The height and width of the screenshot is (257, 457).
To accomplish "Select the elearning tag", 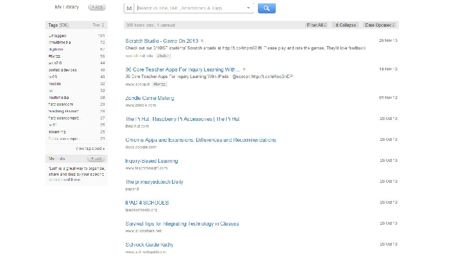I will point(57,132).
